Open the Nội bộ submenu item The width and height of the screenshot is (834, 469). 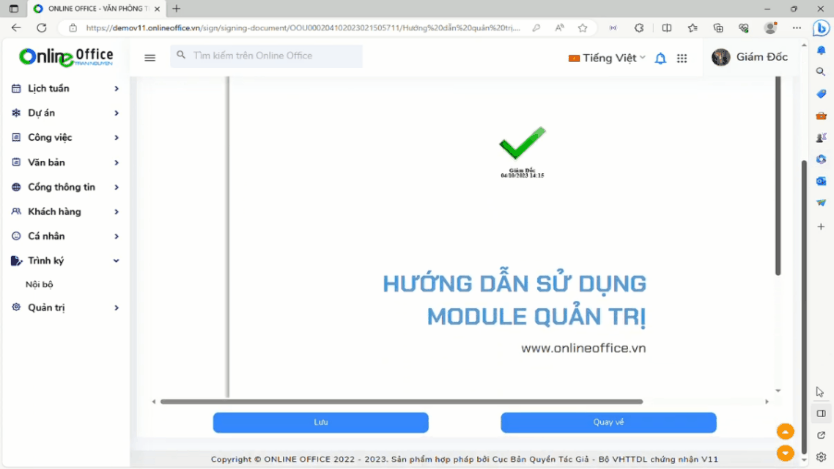(39, 284)
